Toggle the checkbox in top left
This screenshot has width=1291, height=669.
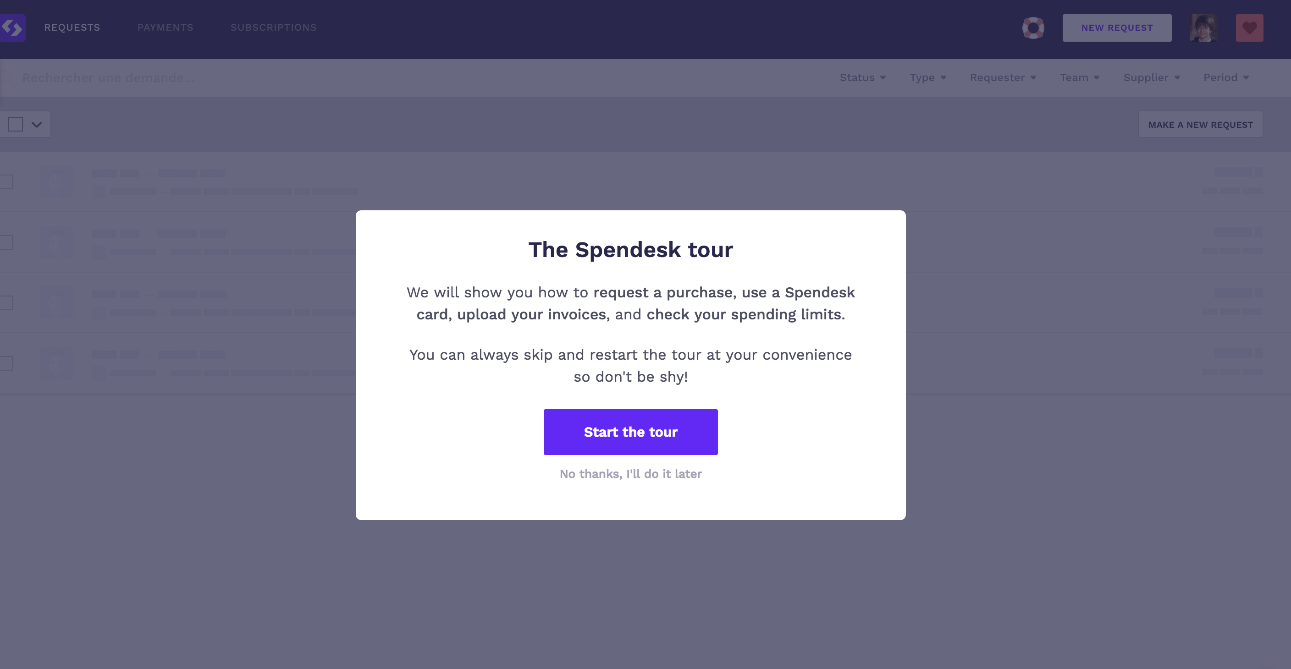(x=16, y=125)
